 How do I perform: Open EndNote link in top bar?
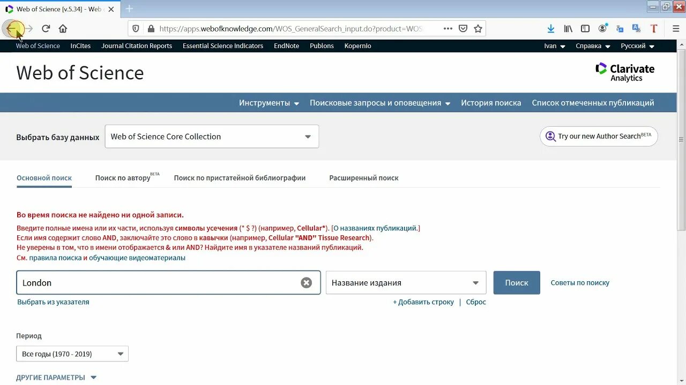pyautogui.click(x=287, y=46)
